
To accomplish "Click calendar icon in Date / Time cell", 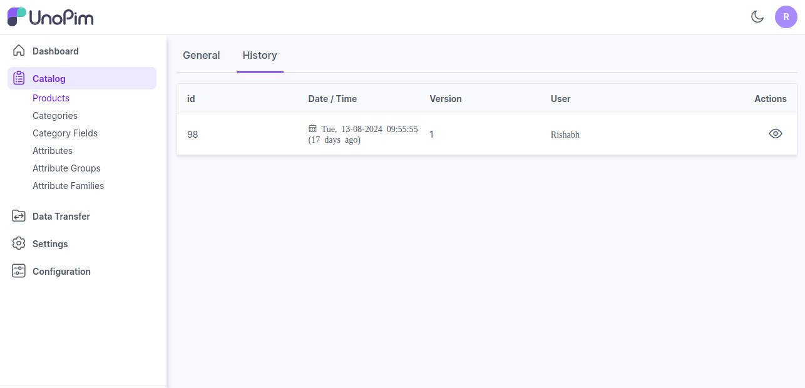I will (313, 128).
